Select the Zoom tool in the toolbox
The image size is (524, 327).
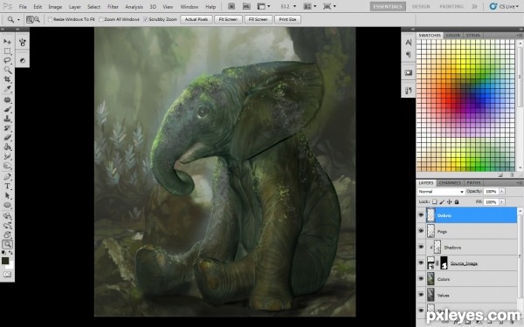(7, 244)
